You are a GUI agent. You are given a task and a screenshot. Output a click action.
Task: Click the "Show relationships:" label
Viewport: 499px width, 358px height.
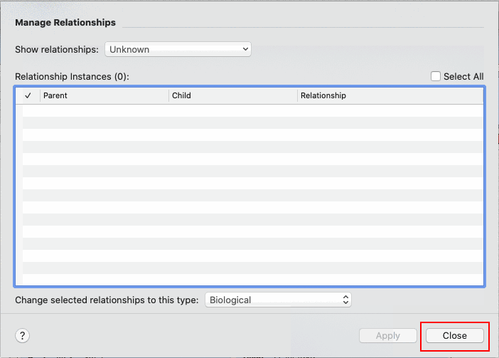pos(57,50)
